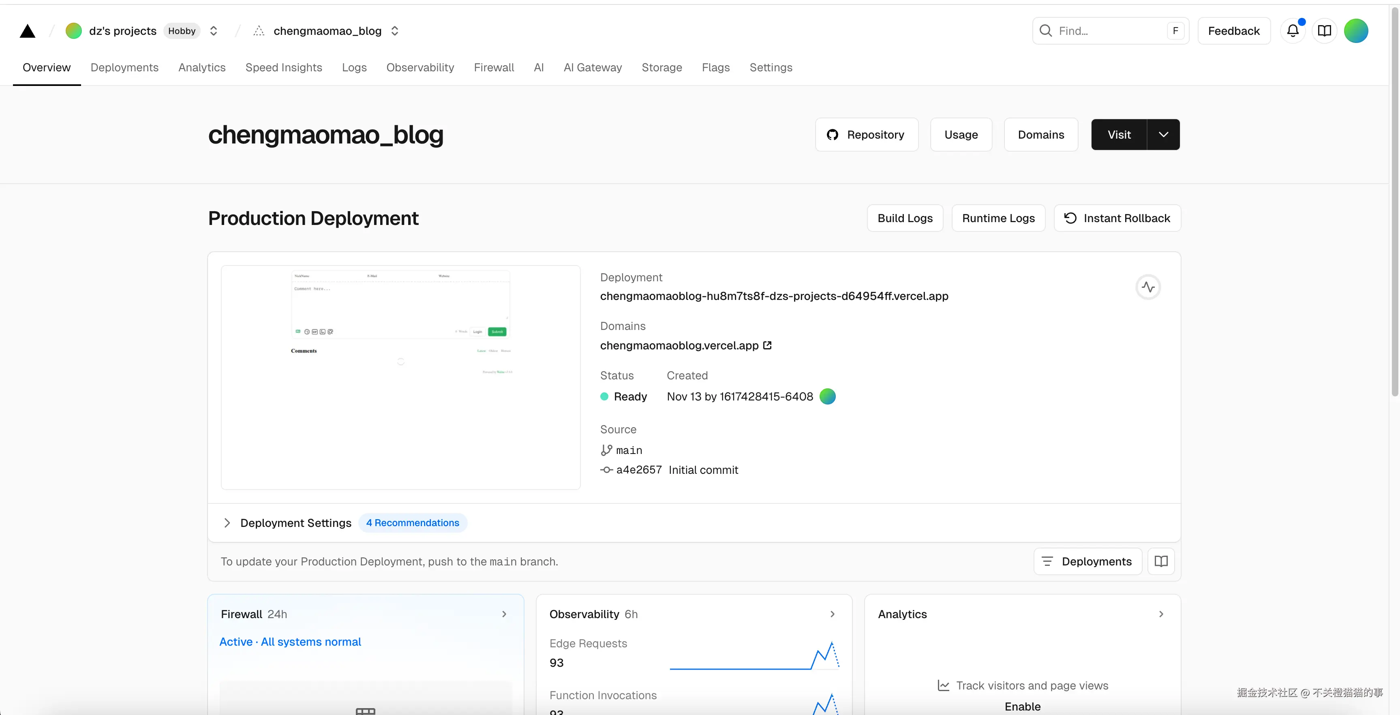Click the a4e2657 commit hash
This screenshot has width=1400, height=715.
(638, 470)
